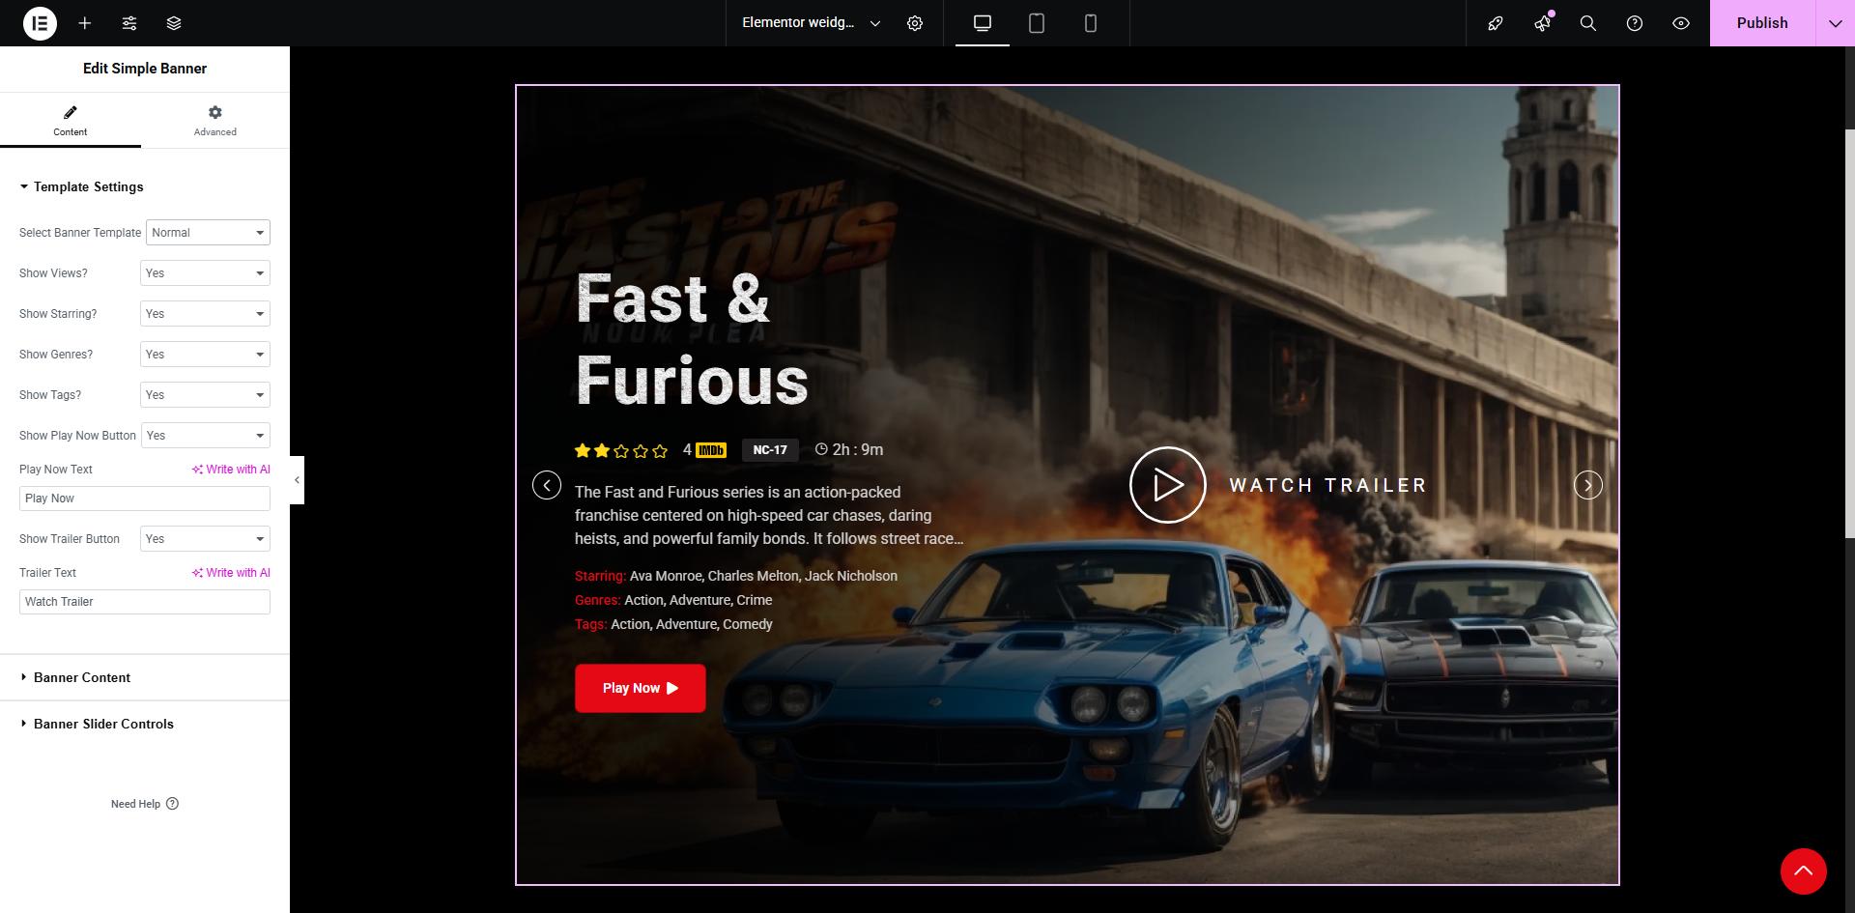Switch to the Advanced tab
Viewport: 1855px width, 913px height.
tap(214, 121)
